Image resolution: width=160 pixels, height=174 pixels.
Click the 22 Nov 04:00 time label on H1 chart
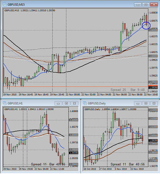41,169
